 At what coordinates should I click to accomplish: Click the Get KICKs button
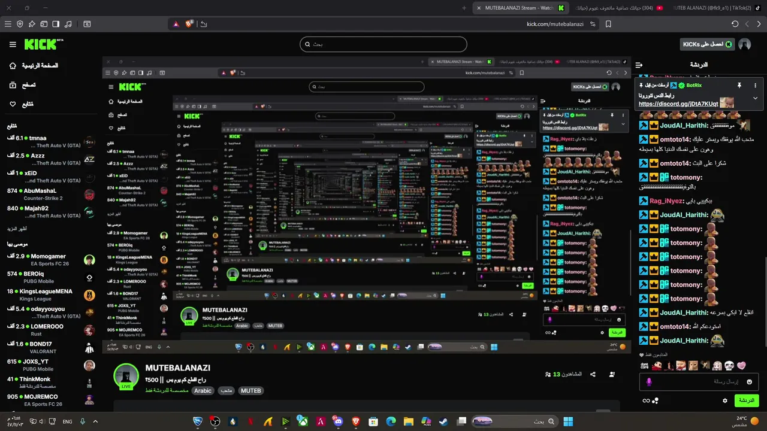tap(707, 44)
